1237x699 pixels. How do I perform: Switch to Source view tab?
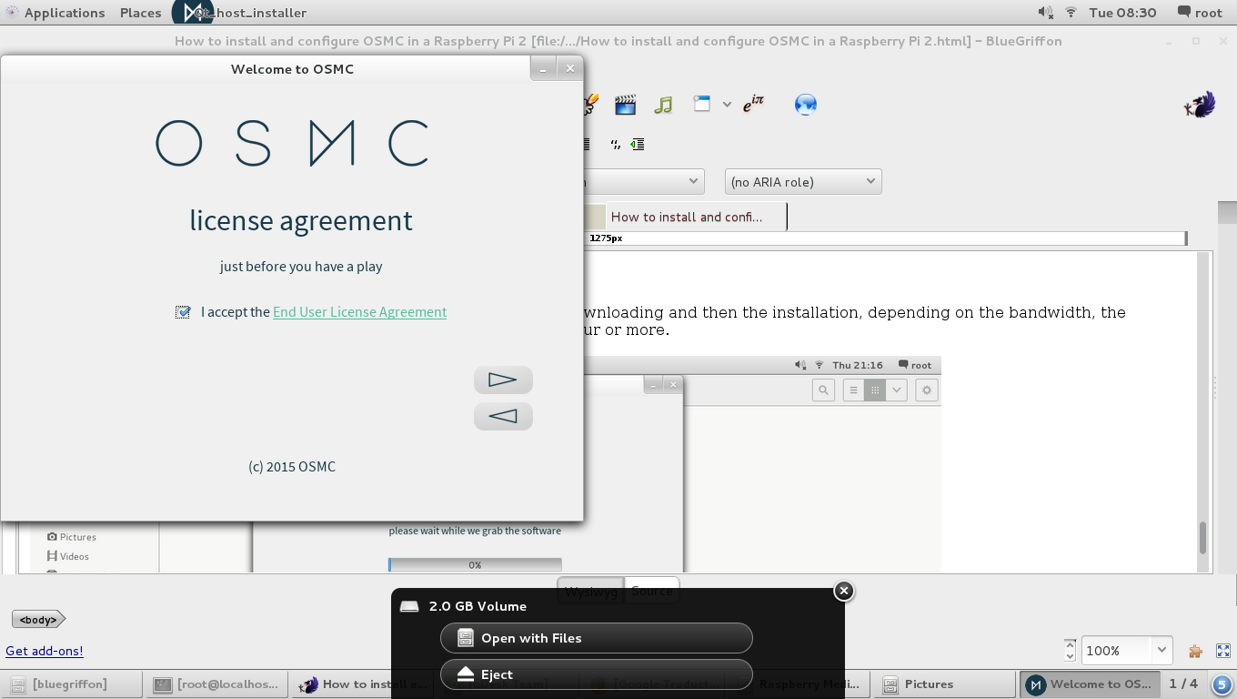coord(652,591)
